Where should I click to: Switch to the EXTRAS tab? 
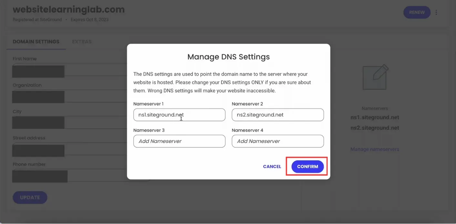coord(82,42)
